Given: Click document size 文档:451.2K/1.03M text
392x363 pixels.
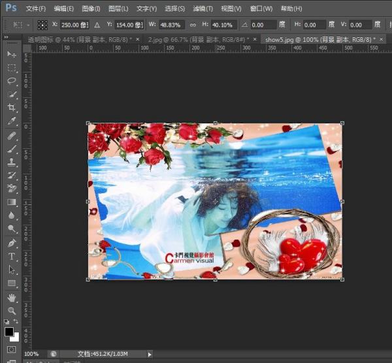Looking at the screenshot, I should click(103, 354).
